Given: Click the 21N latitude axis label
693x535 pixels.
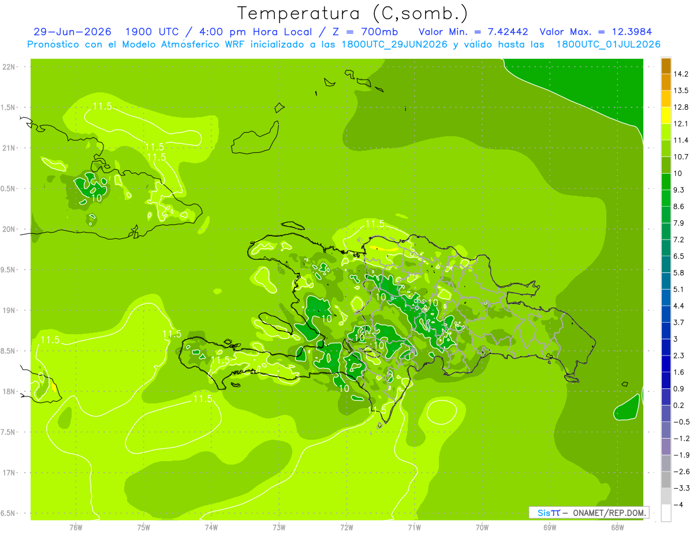Looking at the screenshot, I should [x=9, y=148].
